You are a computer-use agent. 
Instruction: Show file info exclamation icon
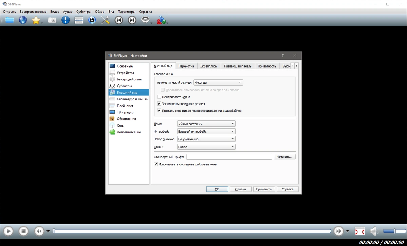click(65, 20)
